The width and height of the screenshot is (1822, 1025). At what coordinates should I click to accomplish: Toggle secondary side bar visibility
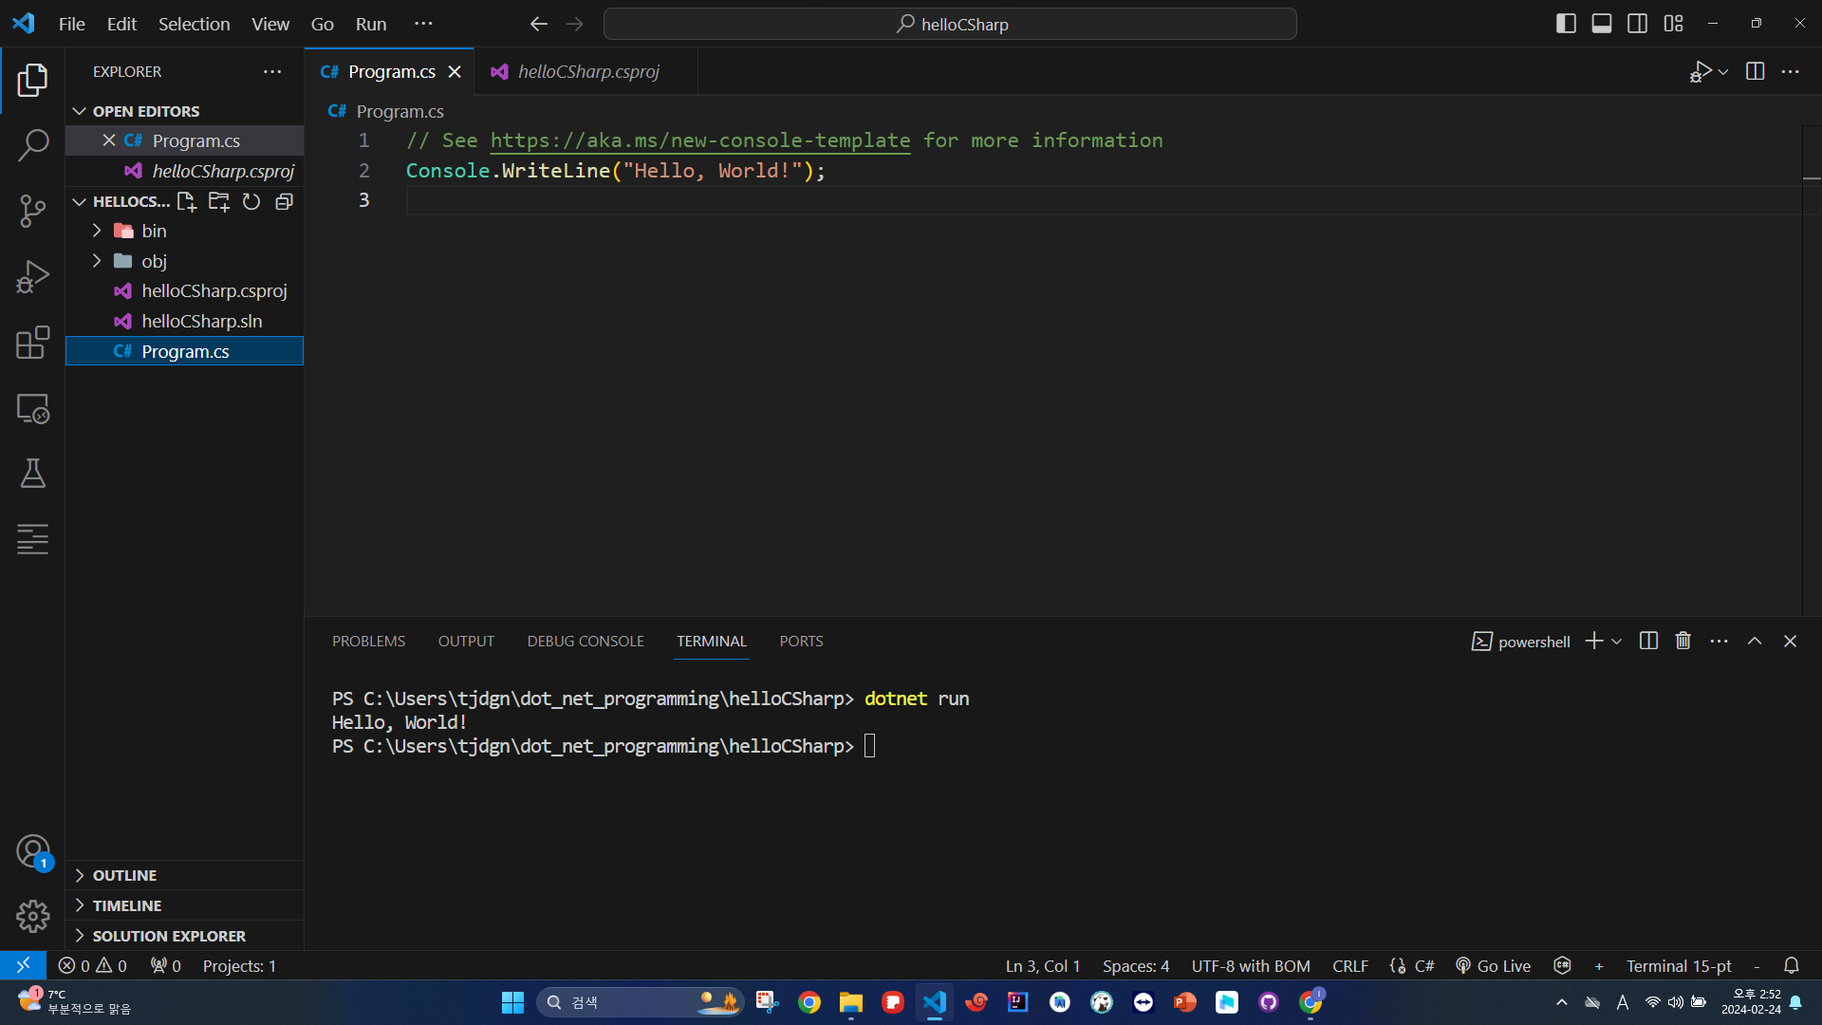click(1637, 24)
